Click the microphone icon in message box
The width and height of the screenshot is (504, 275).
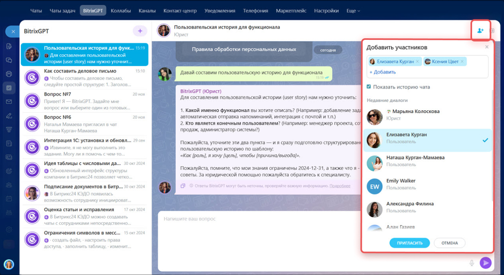472,263
